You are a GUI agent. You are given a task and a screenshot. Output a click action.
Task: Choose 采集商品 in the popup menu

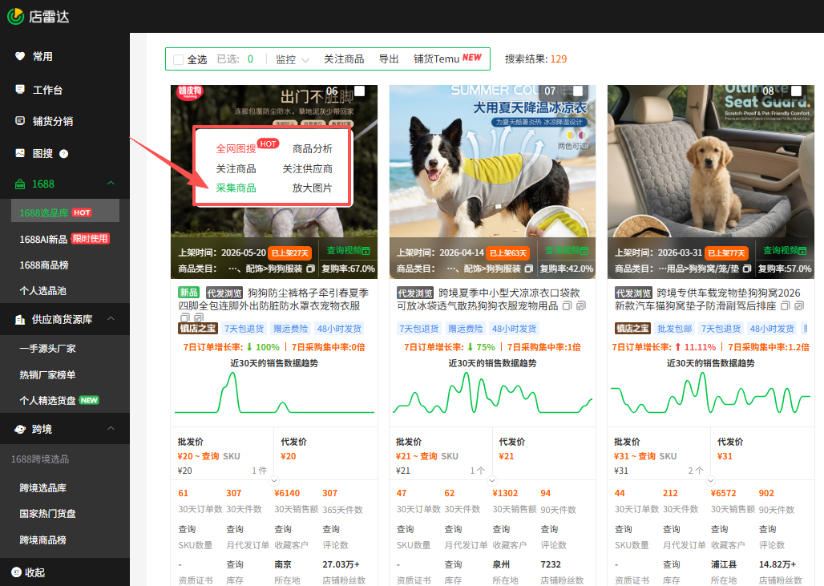point(236,188)
